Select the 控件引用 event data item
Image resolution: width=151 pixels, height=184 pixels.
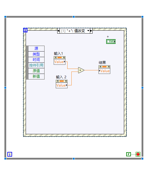(x=36, y=65)
